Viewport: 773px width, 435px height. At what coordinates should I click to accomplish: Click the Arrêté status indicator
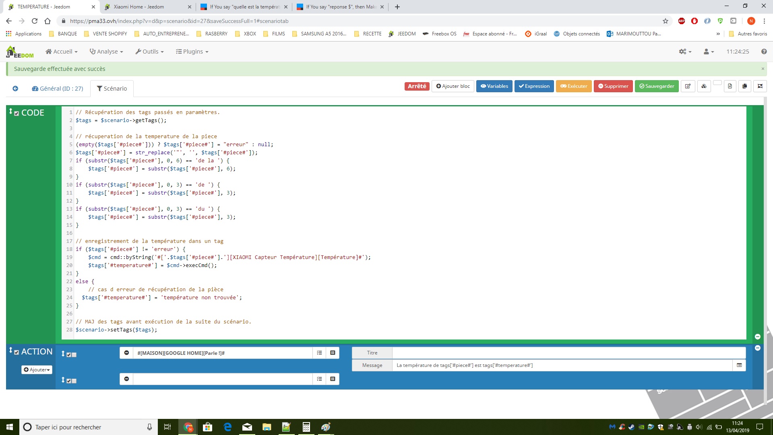(416, 86)
